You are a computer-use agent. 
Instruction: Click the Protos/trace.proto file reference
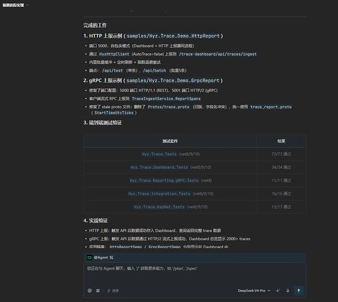click(x=168, y=107)
